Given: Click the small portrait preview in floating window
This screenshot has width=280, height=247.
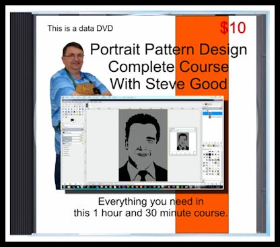Looking at the screenshot, I should (182, 142).
